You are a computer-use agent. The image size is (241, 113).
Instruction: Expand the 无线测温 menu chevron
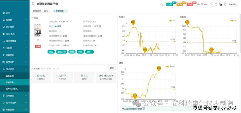coord(26,96)
